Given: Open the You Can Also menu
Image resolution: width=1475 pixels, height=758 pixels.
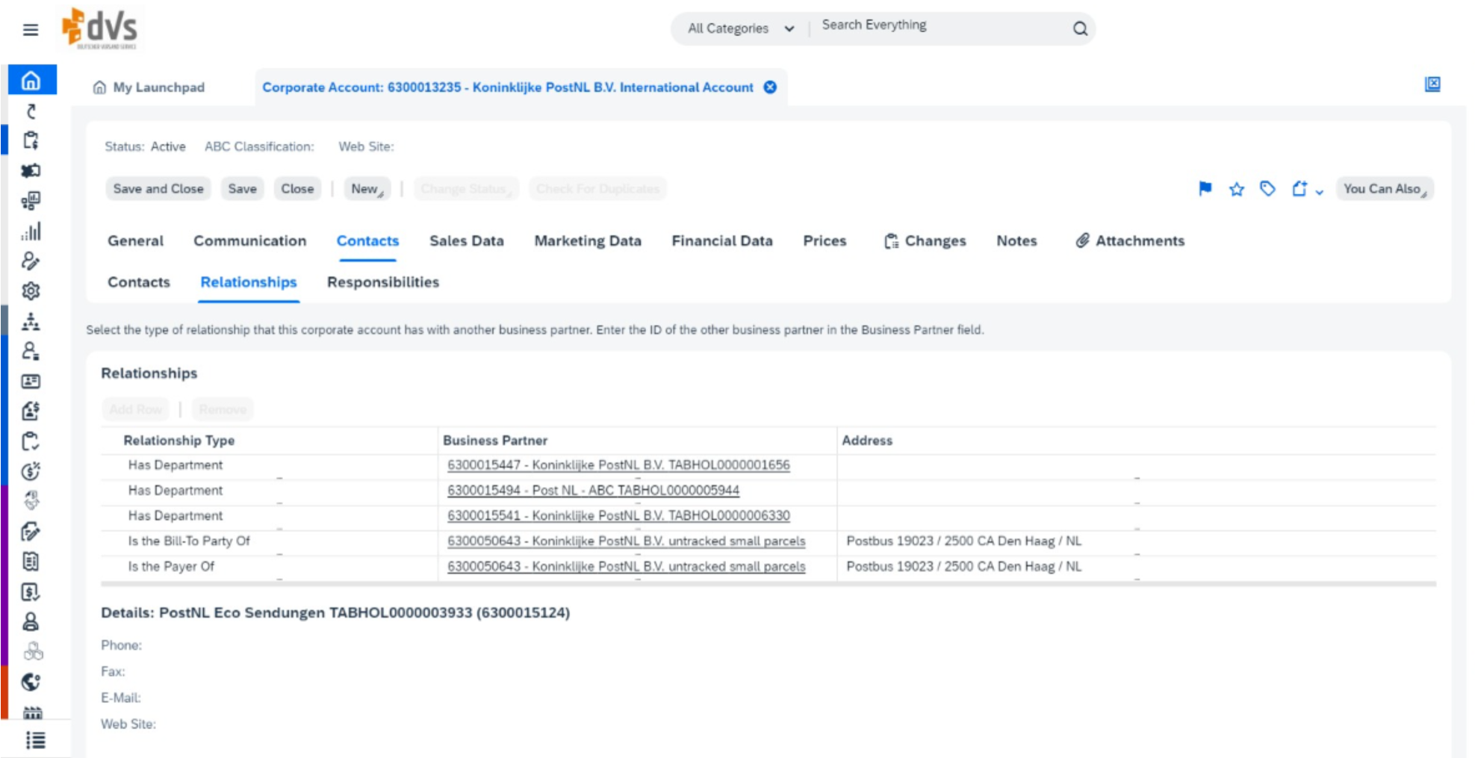Looking at the screenshot, I should click(1385, 189).
